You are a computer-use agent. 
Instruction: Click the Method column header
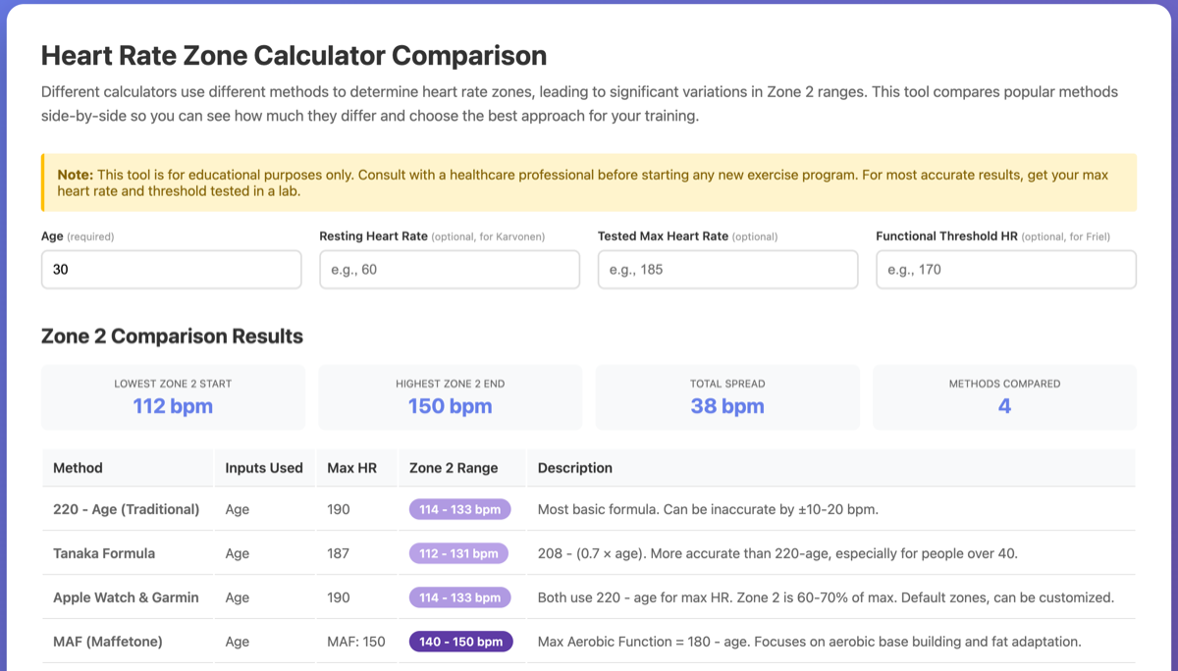point(79,468)
